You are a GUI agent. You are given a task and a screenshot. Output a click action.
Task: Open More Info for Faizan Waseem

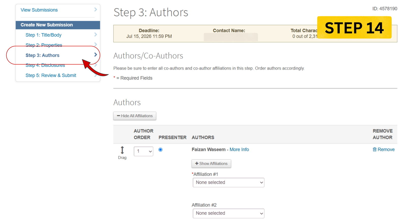pyautogui.click(x=239, y=150)
